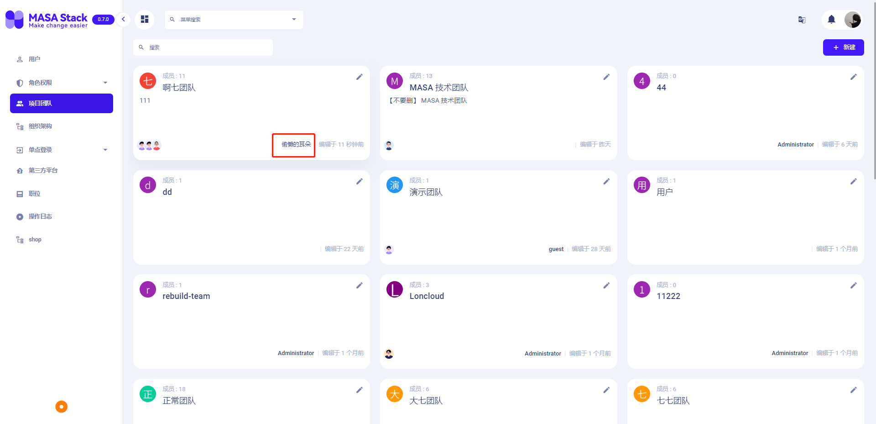Click the page vertical scrollbar
The image size is (876, 424).
click(x=874, y=91)
